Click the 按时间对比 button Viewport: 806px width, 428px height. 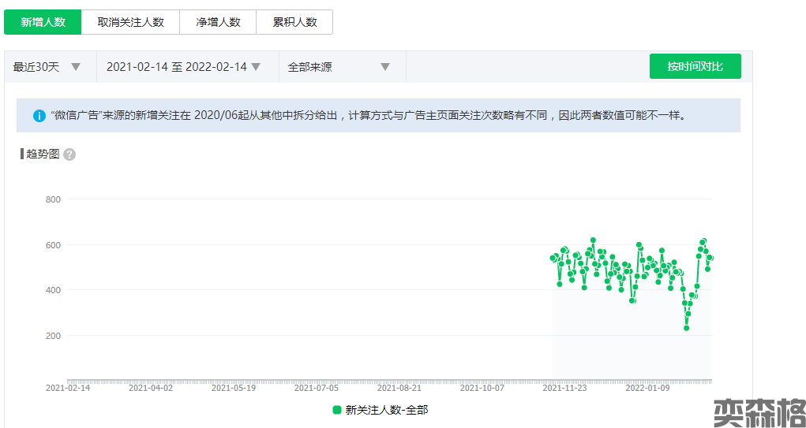[695, 66]
